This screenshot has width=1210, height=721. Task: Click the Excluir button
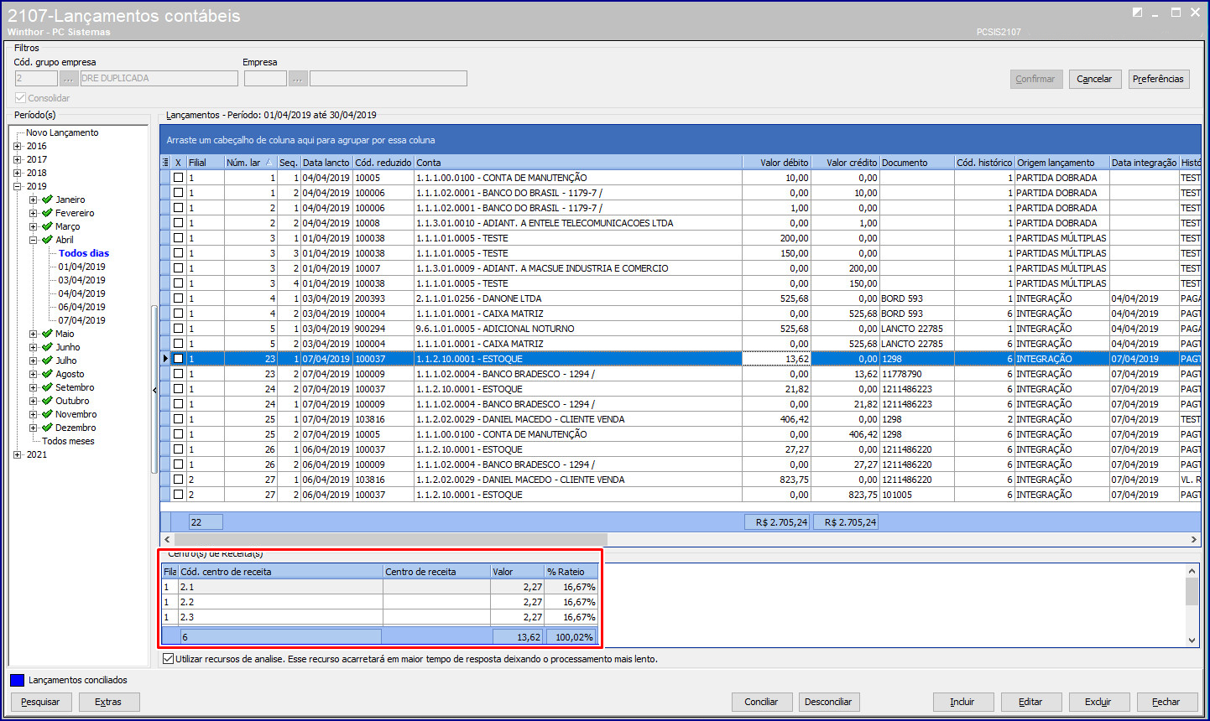point(1098,702)
